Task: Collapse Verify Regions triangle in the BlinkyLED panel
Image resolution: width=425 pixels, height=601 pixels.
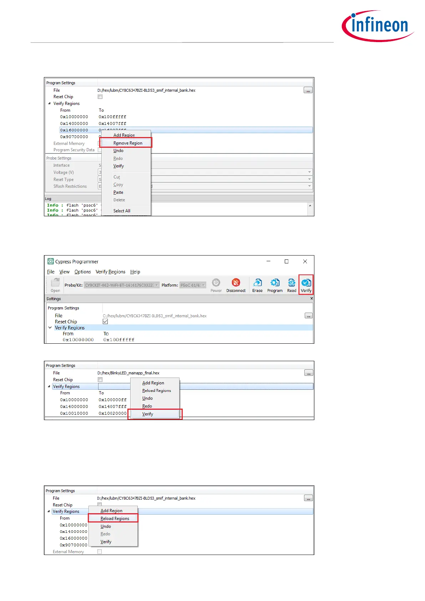Action: [x=49, y=386]
